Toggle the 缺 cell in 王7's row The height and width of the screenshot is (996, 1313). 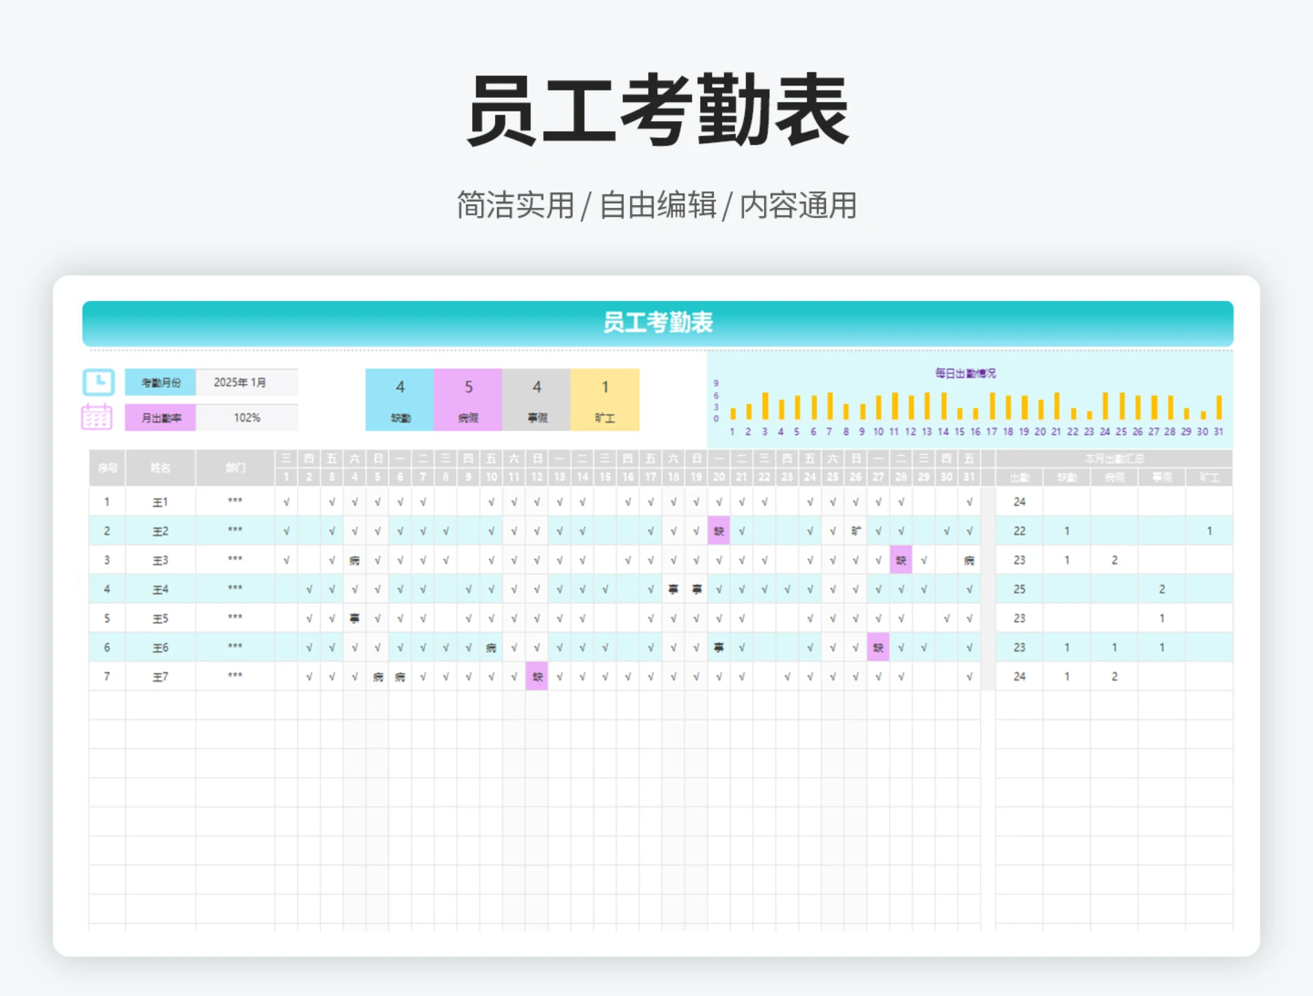point(538,677)
